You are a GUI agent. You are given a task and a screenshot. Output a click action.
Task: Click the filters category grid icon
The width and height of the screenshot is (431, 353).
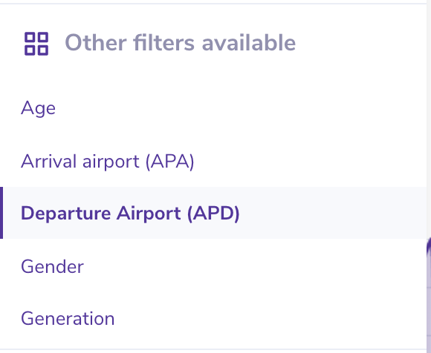pyautogui.click(x=36, y=44)
